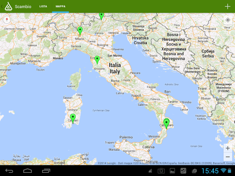This screenshot has width=235, height=176.
Task: Select the green marker near Milano
Action: click(x=80, y=31)
